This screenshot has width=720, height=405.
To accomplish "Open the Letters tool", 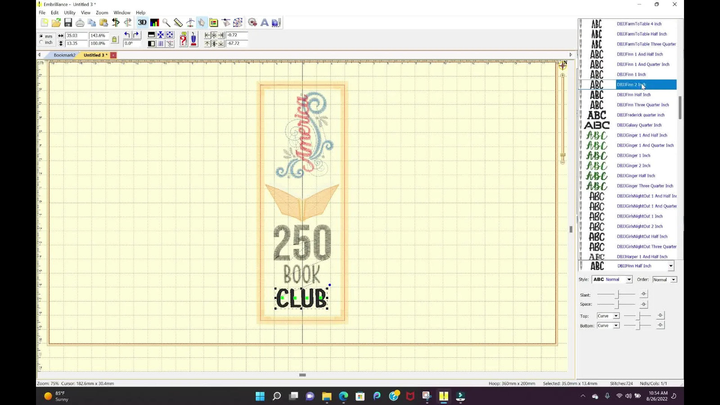I will click(x=264, y=22).
